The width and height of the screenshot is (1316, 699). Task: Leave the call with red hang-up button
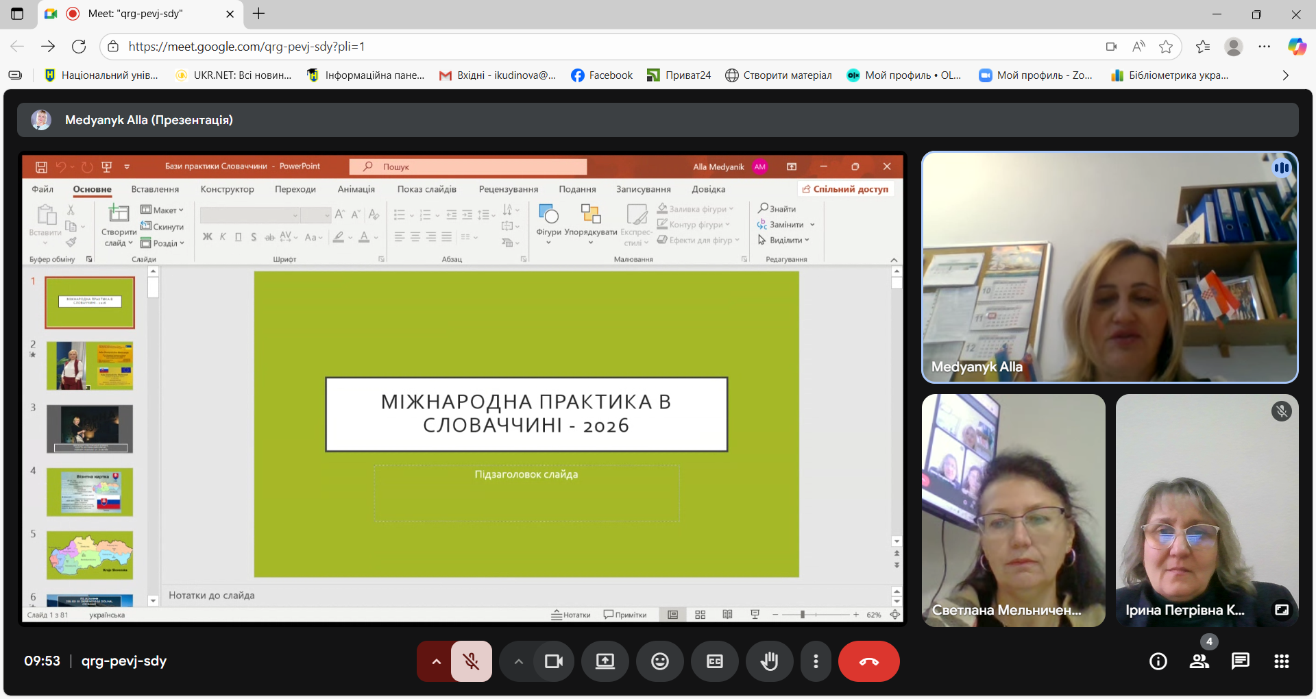click(868, 661)
